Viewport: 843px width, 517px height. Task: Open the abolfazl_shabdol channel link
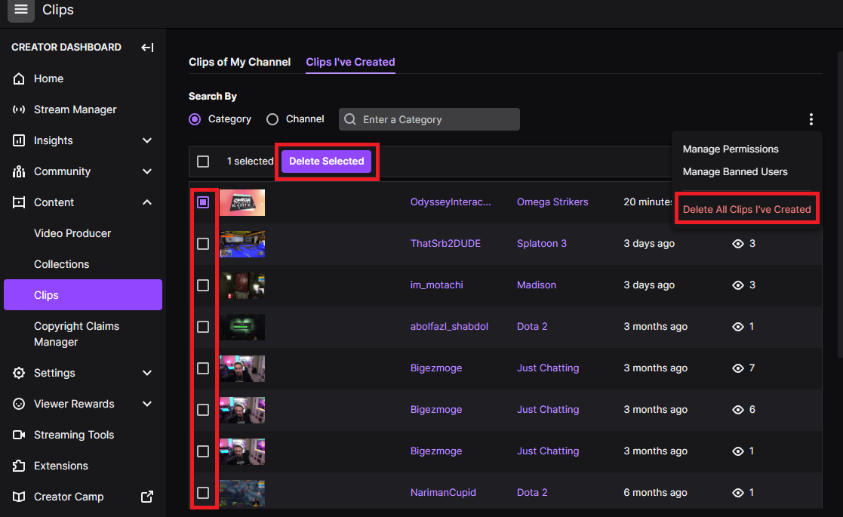[x=450, y=327]
